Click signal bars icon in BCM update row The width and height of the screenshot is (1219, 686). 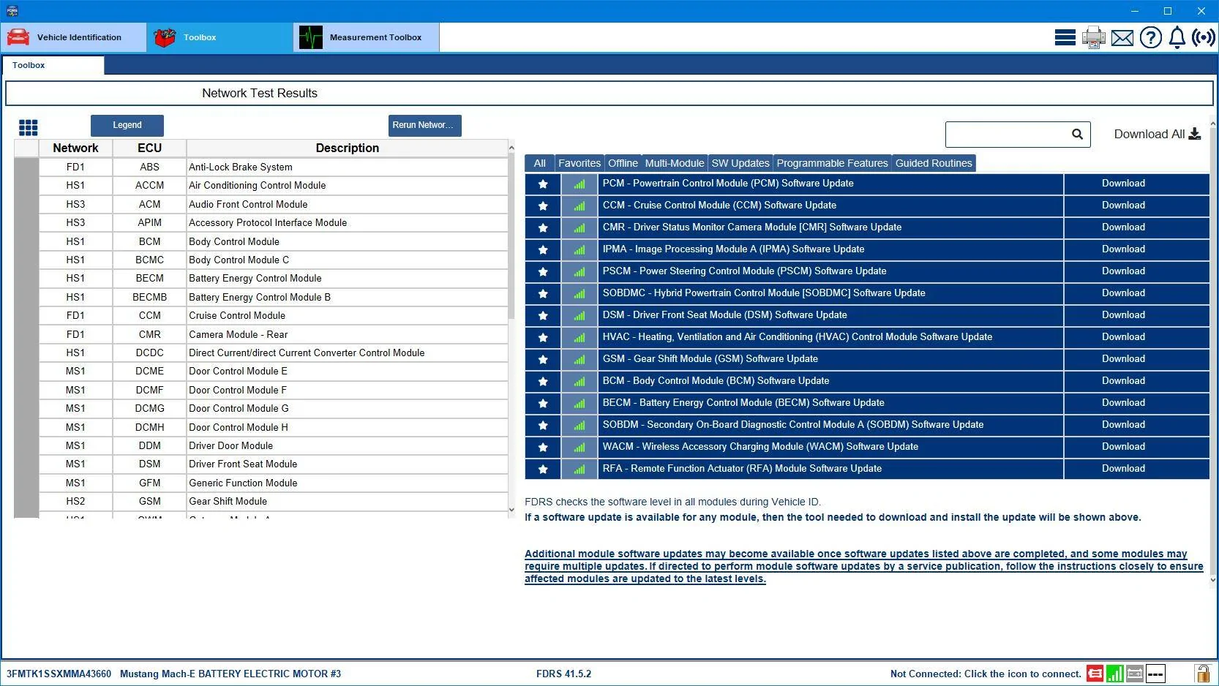580,382
